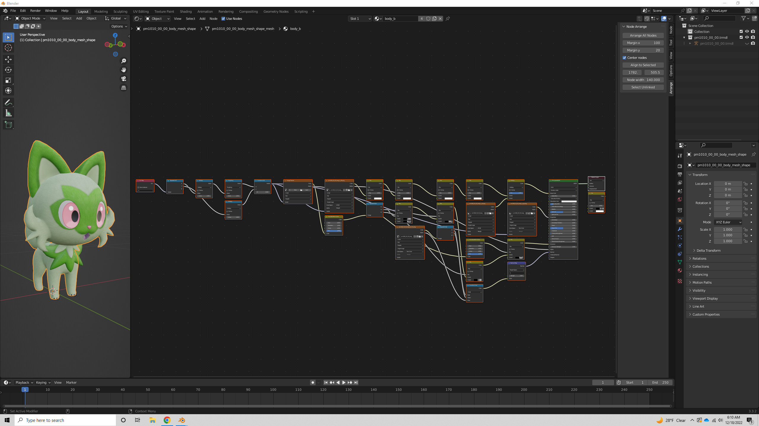Open the Output properties tab icon

point(680,174)
